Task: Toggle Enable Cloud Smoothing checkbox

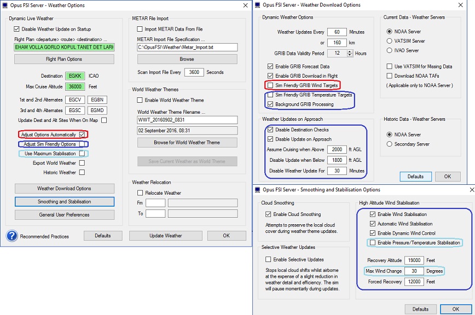Action: point(268,214)
